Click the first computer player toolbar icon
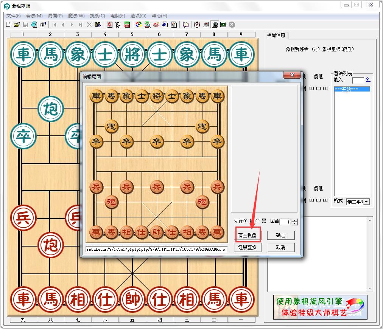 (206, 25)
